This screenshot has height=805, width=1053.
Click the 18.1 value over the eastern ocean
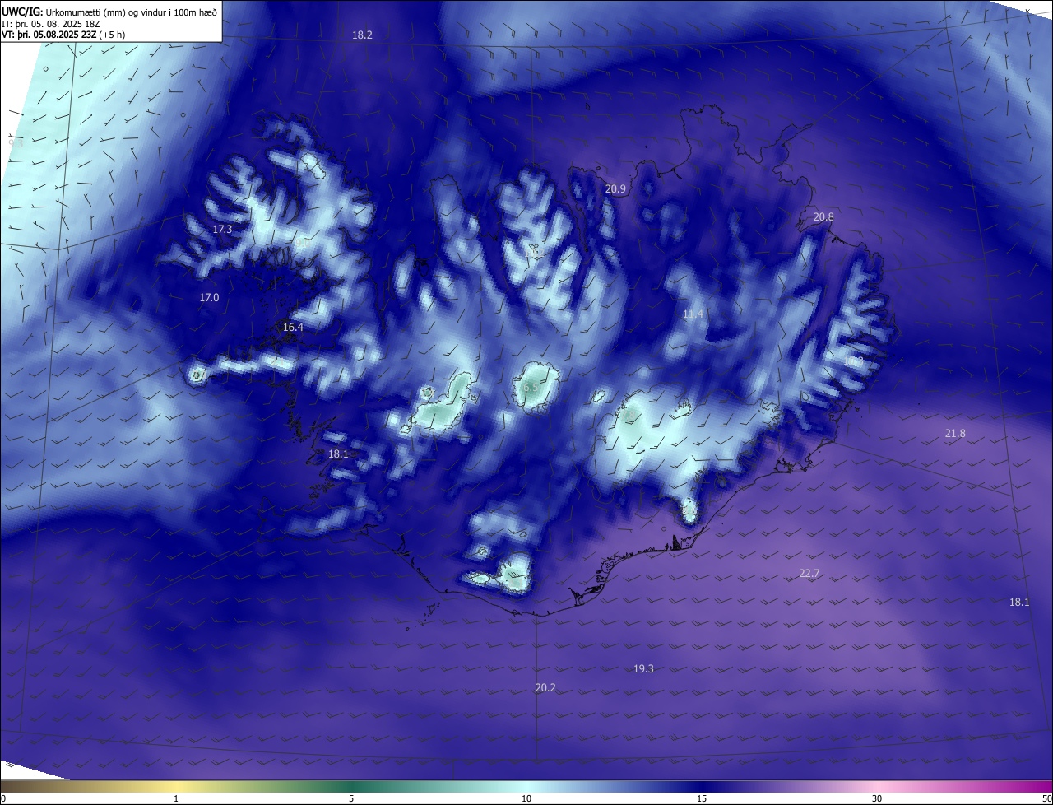[x=1019, y=603]
